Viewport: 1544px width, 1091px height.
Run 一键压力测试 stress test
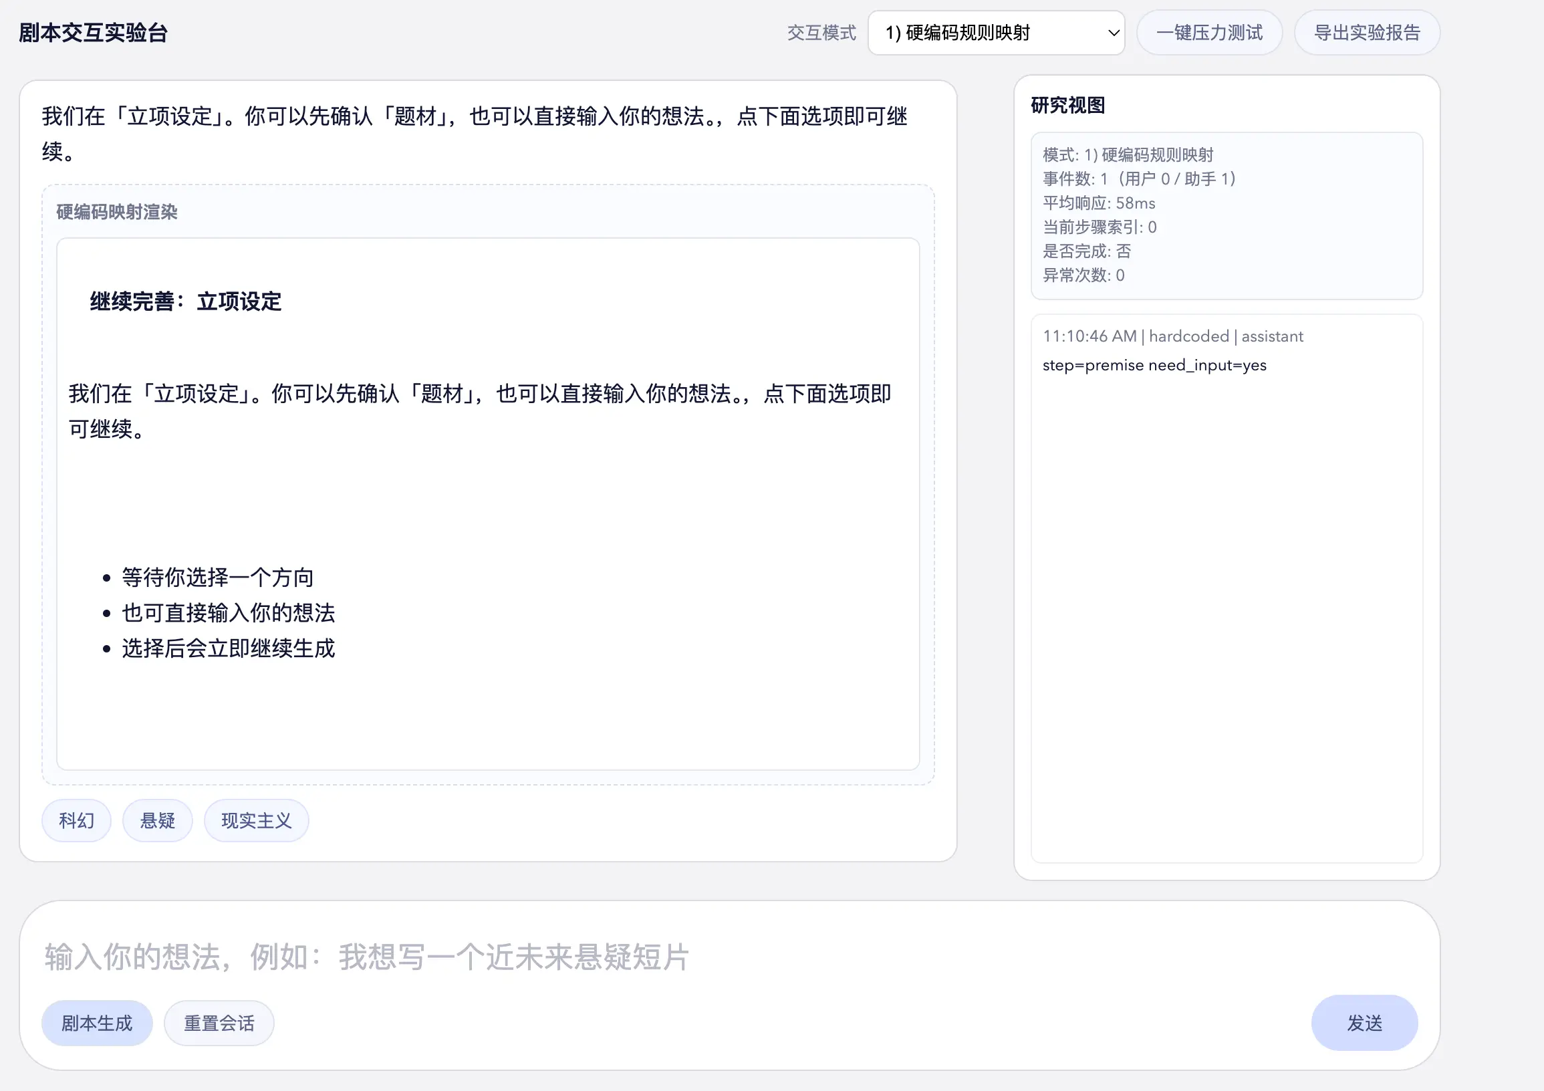tap(1209, 32)
